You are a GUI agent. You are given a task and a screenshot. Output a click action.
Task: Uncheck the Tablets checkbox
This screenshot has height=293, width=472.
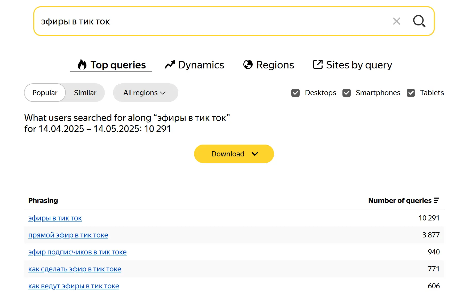tap(411, 93)
